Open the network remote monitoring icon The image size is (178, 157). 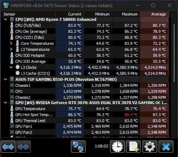tap(78, 146)
